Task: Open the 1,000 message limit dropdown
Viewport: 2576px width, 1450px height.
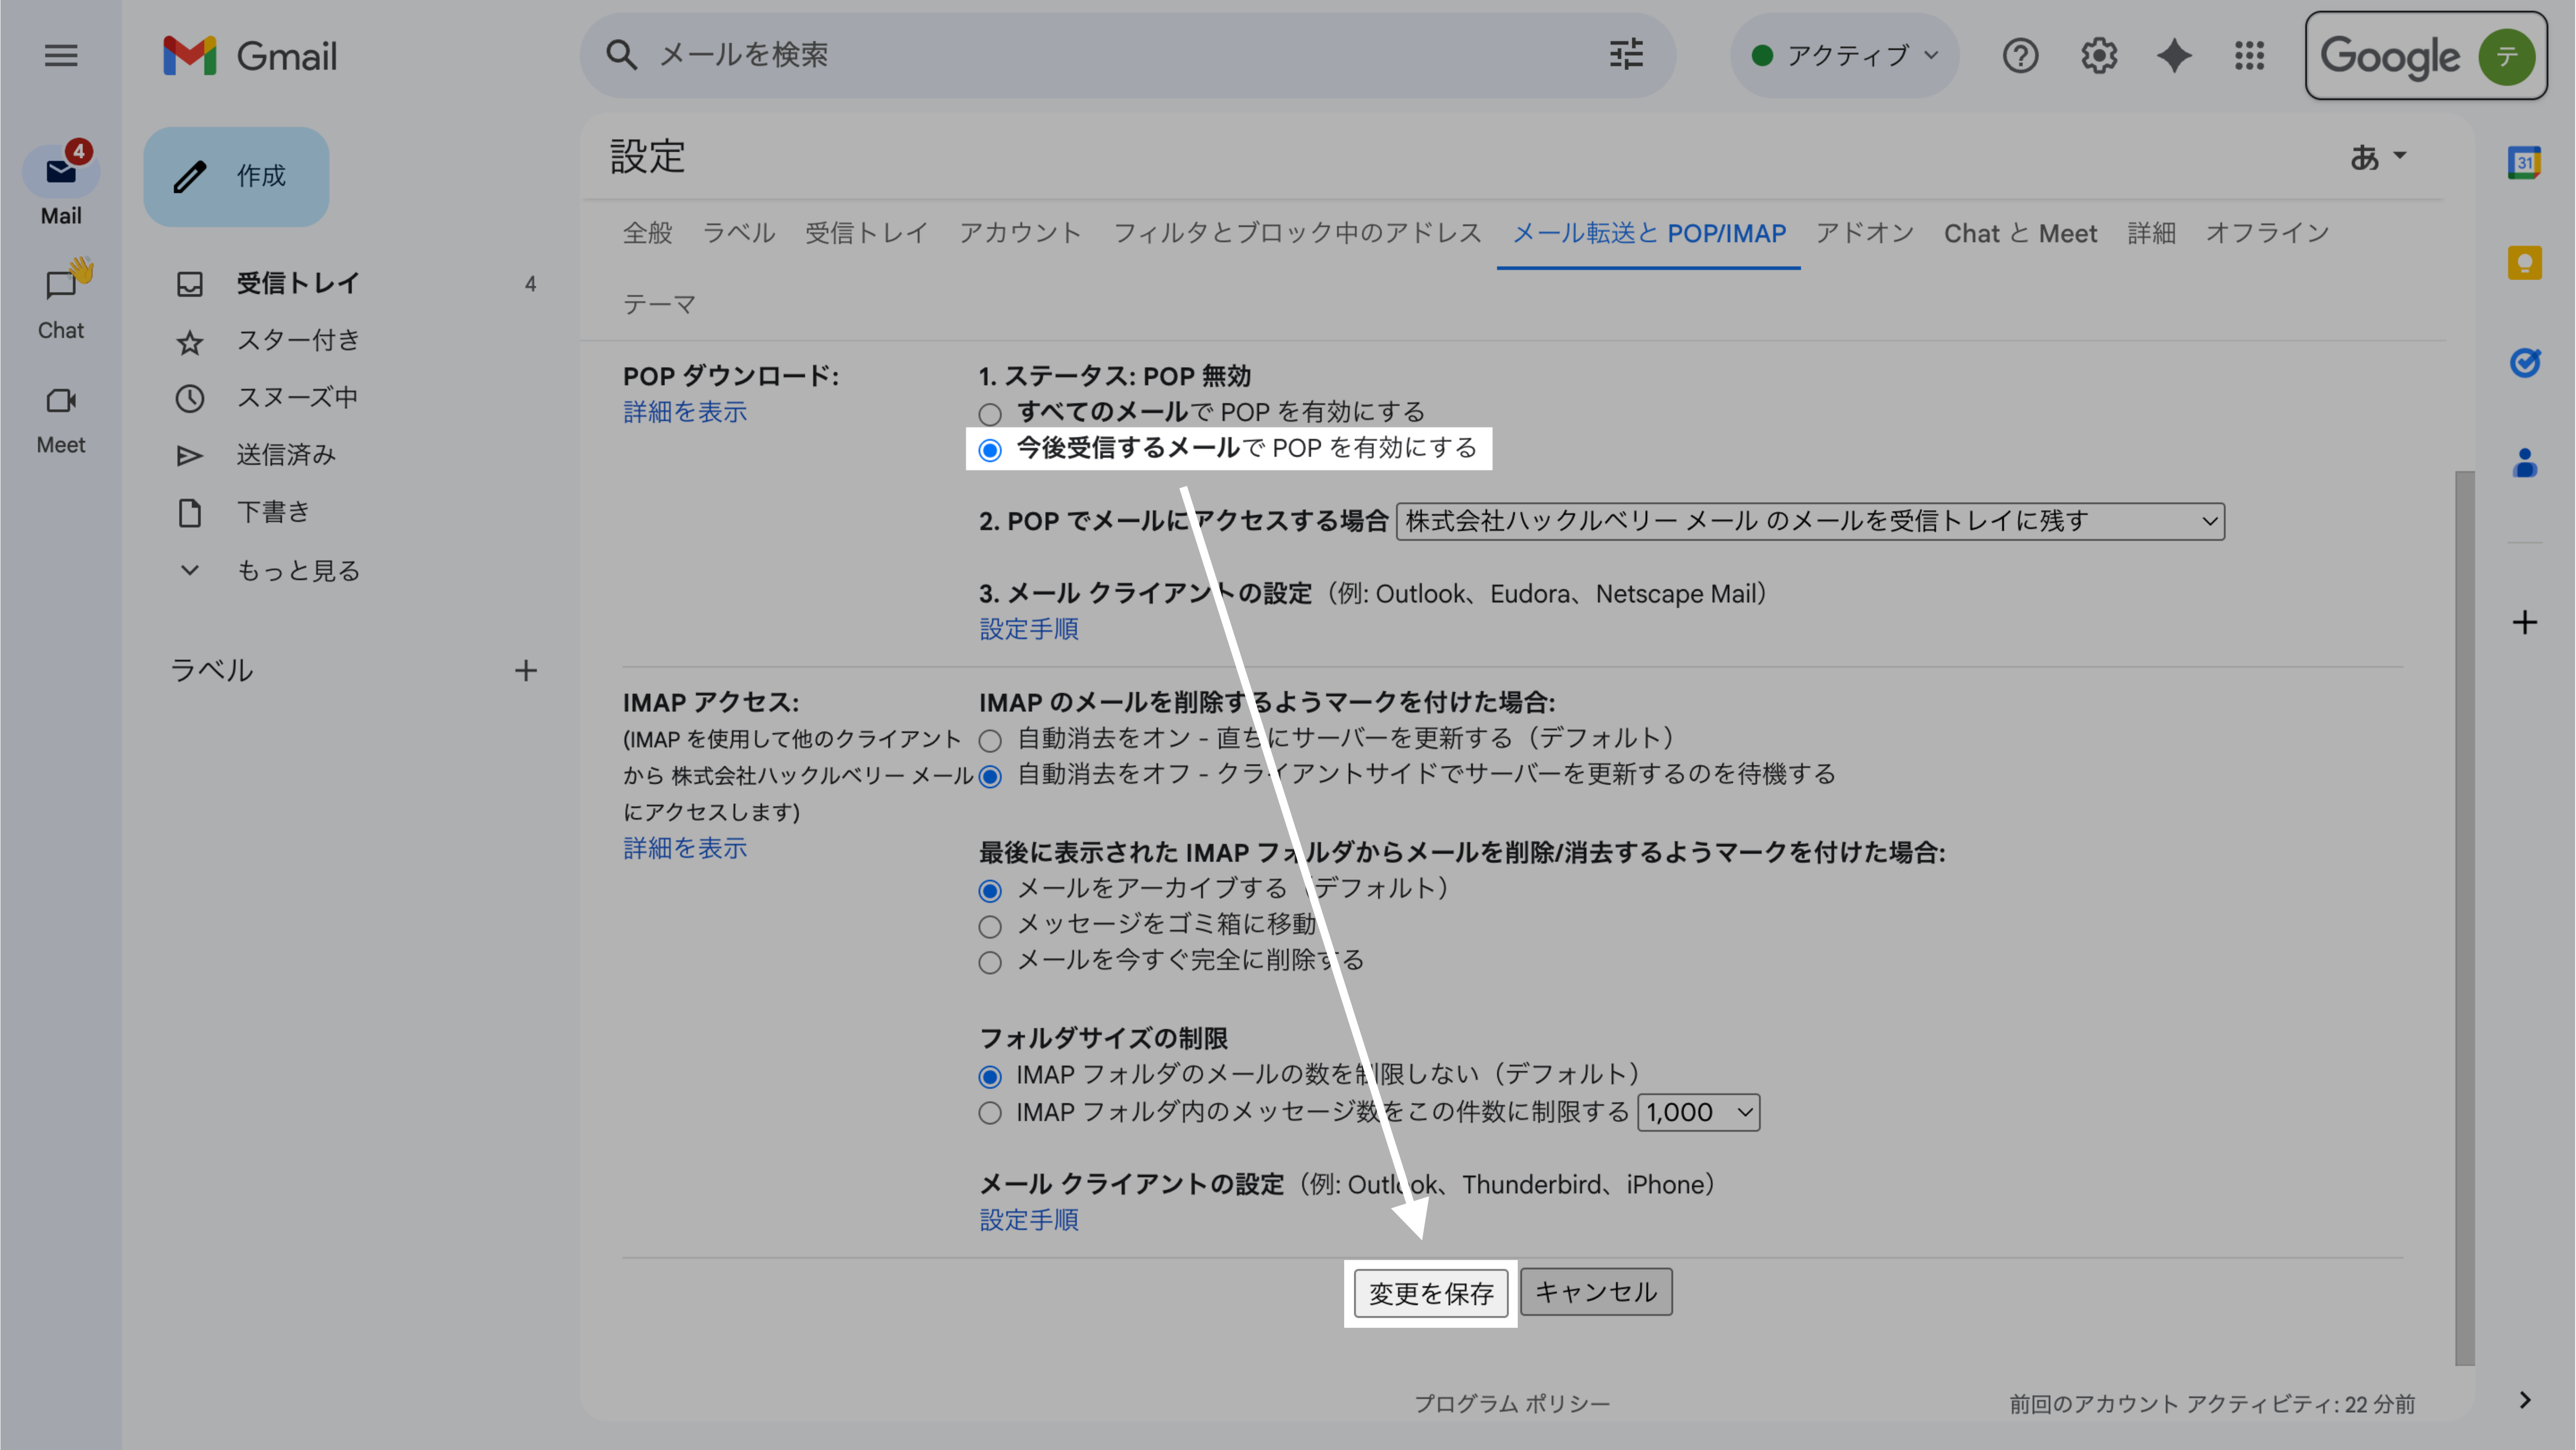Action: click(1698, 1113)
